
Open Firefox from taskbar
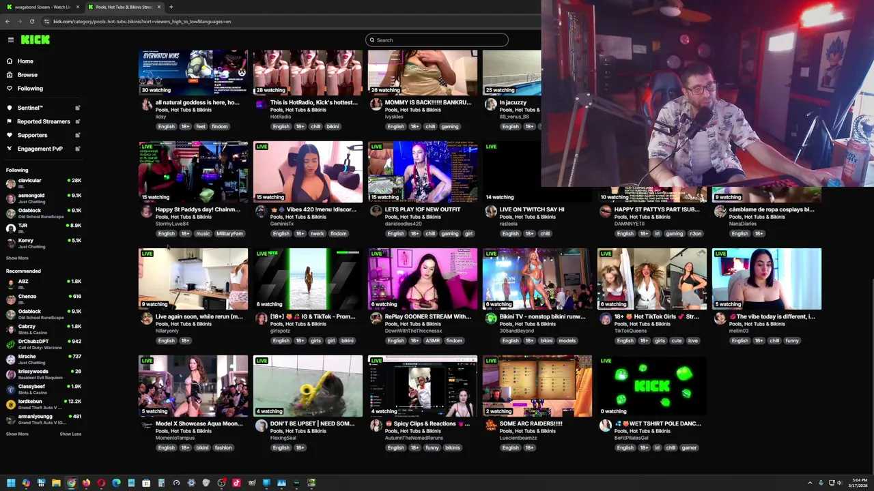[86, 483]
